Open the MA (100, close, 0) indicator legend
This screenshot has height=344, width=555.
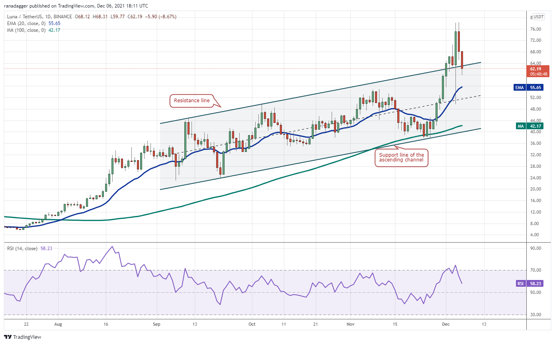pos(25,30)
